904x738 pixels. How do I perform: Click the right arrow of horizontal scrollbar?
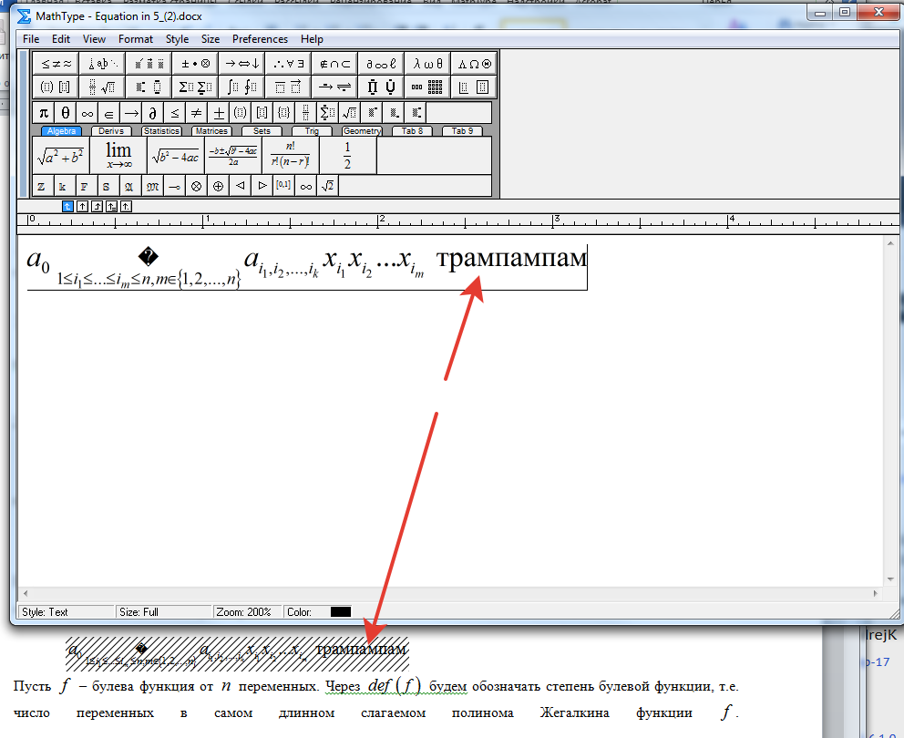pyautogui.click(x=875, y=593)
